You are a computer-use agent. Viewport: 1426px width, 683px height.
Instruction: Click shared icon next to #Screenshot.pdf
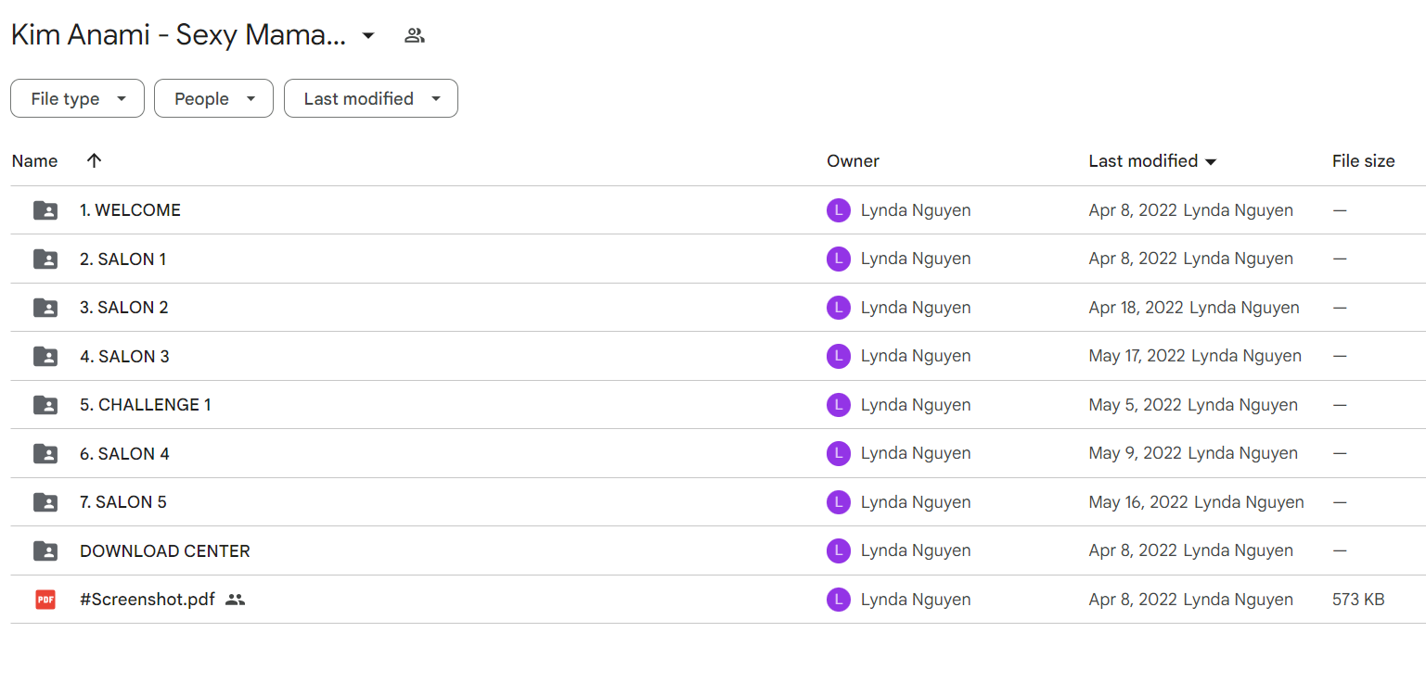click(x=236, y=600)
